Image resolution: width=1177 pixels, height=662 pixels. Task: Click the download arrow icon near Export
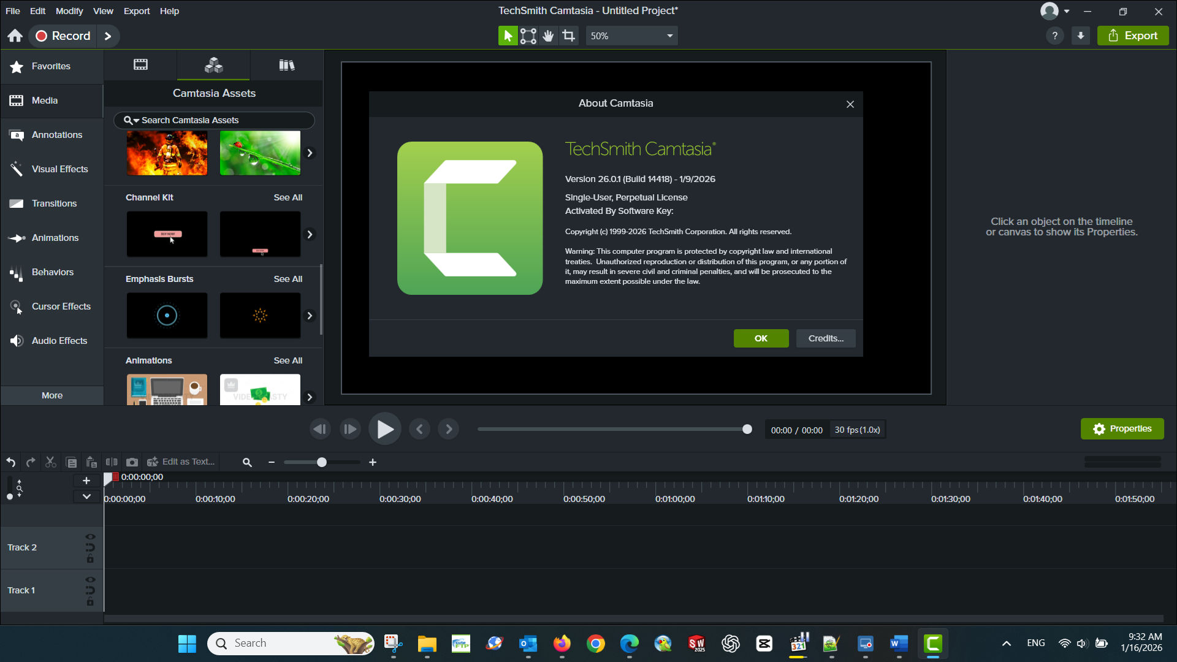(x=1081, y=36)
